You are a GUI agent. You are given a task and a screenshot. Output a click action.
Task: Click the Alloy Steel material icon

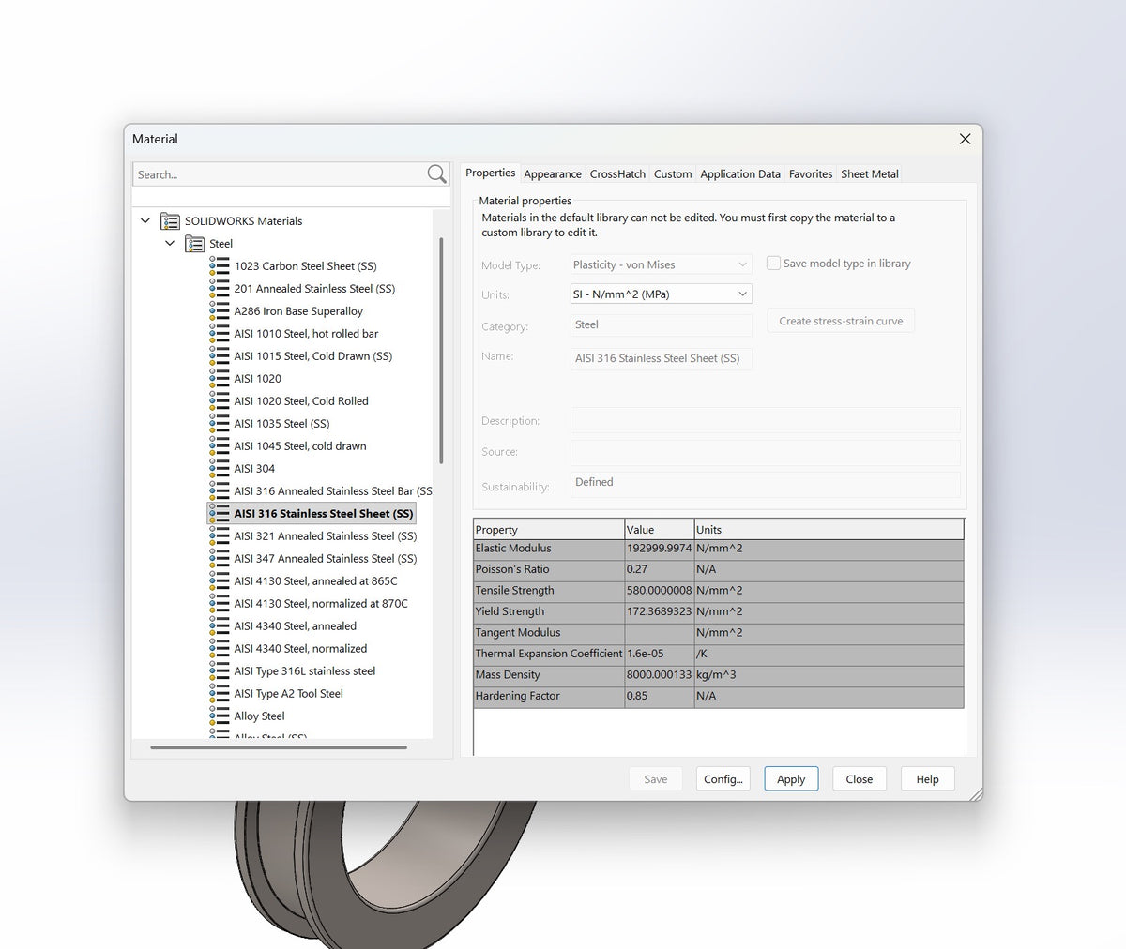[220, 716]
